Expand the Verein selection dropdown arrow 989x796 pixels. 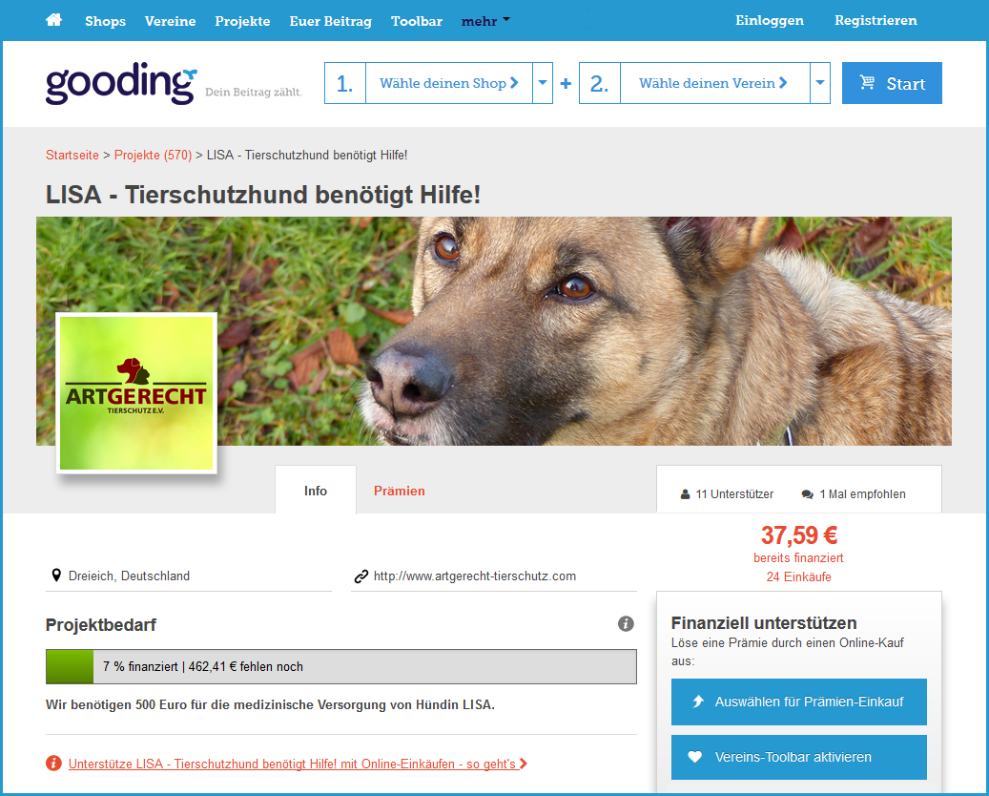click(820, 83)
